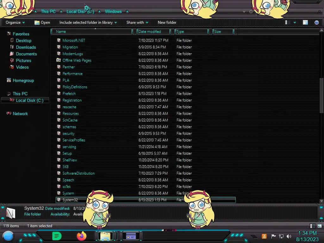This screenshot has width=324, height=243.
Task: Sort by Size column header
Action: coord(223,31)
